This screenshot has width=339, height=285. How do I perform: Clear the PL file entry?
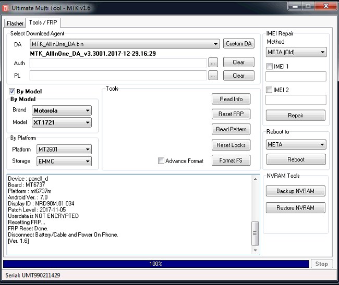click(239, 76)
